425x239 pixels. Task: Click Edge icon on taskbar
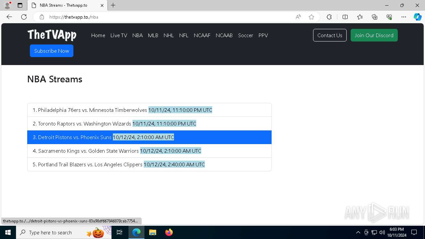(x=136, y=232)
